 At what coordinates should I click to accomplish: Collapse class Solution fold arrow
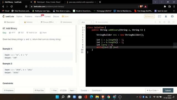point(84,27)
